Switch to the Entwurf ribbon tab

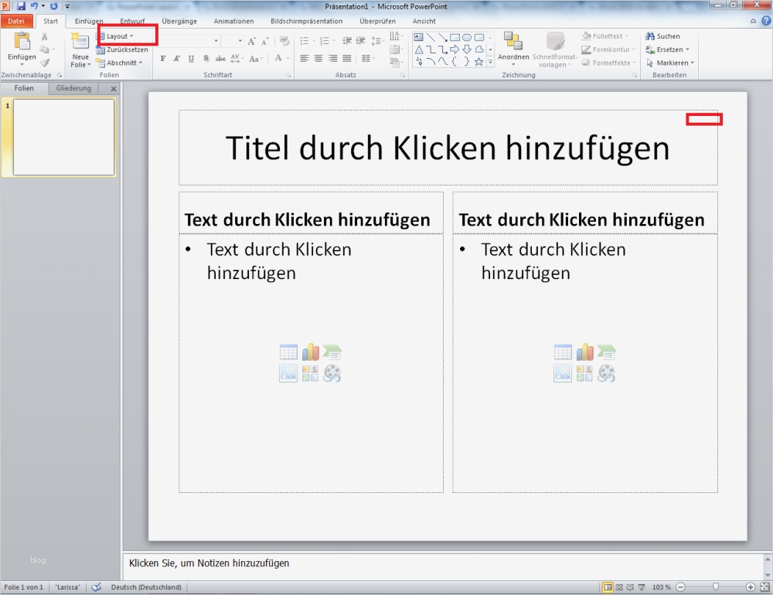coord(131,21)
